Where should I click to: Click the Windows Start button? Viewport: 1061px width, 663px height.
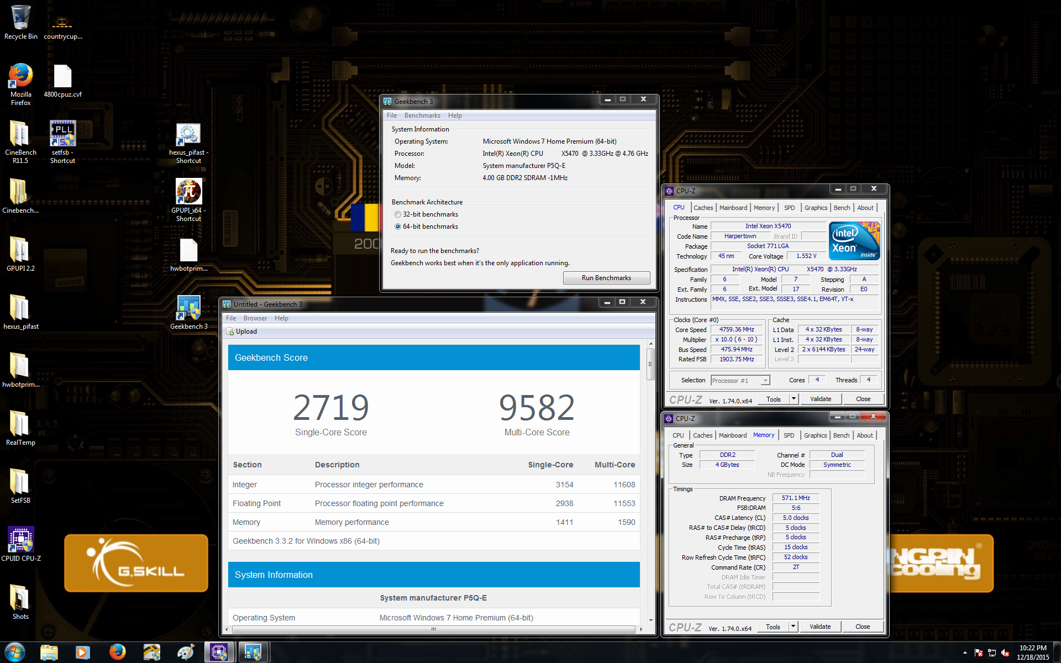point(15,653)
